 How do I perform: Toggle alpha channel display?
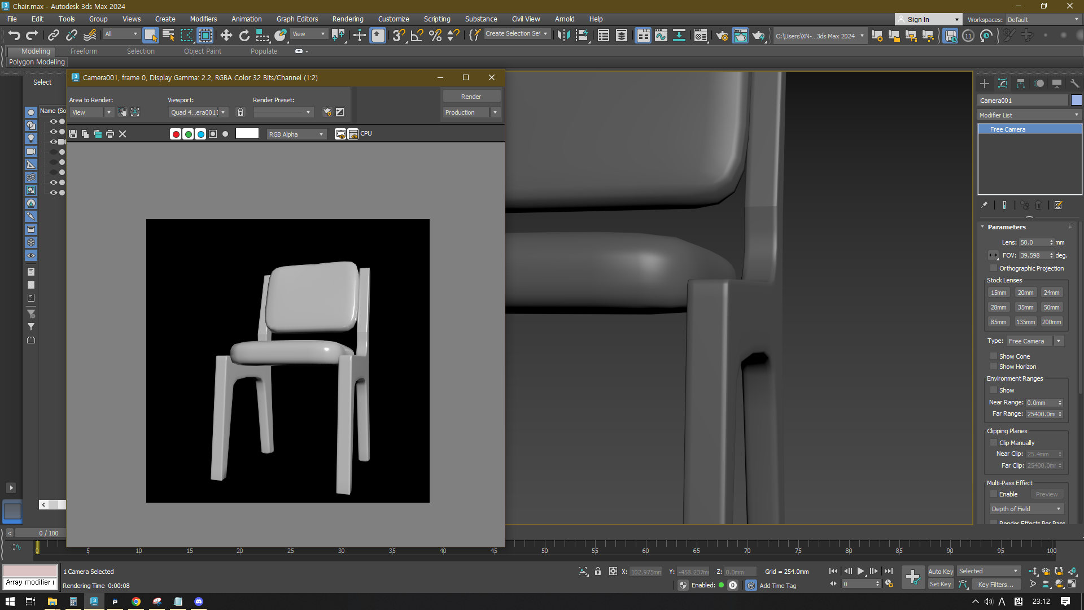[213, 134]
